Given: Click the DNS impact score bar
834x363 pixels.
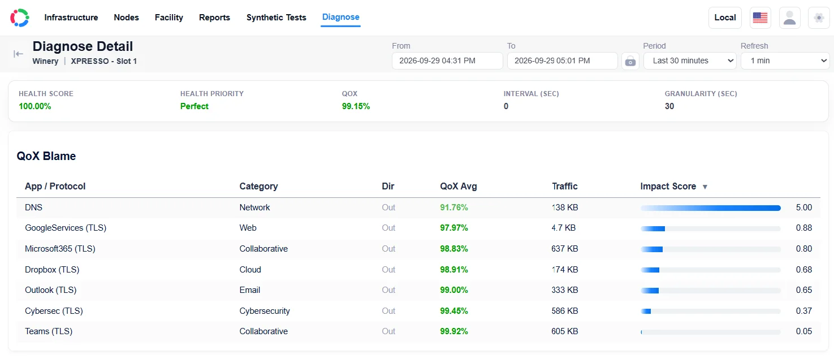Looking at the screenshot, I should [711, 208].
